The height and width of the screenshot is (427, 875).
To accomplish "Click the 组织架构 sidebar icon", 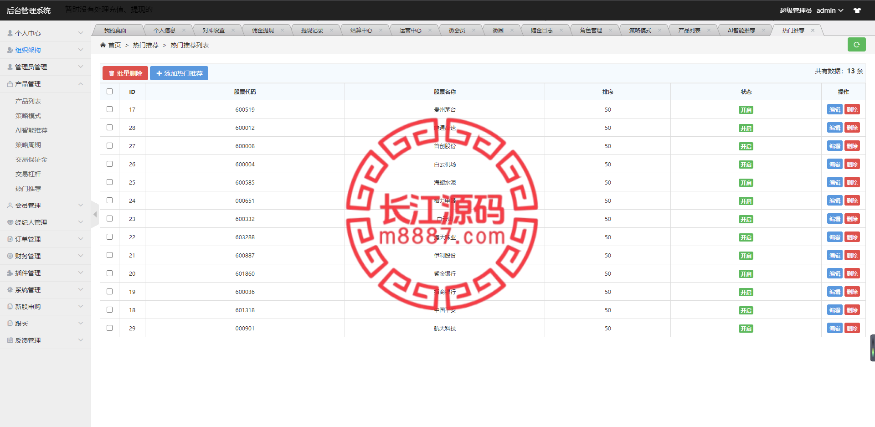I will 10,50.
